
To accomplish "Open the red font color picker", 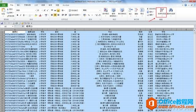I will (40, 15).
